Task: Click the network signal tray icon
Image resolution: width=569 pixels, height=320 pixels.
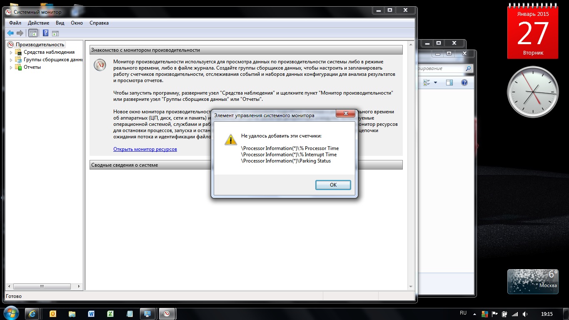Action: click(x=515, y=314)
